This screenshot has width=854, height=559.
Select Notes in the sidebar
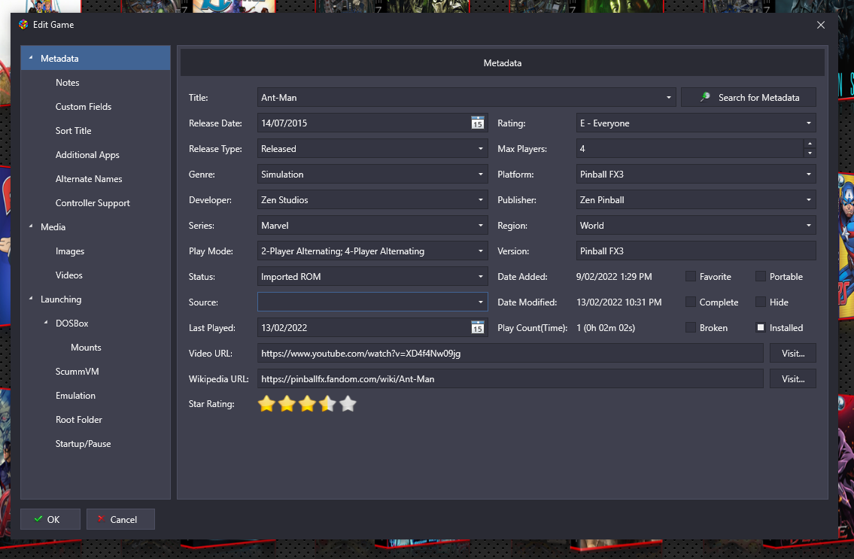(68, 83)
